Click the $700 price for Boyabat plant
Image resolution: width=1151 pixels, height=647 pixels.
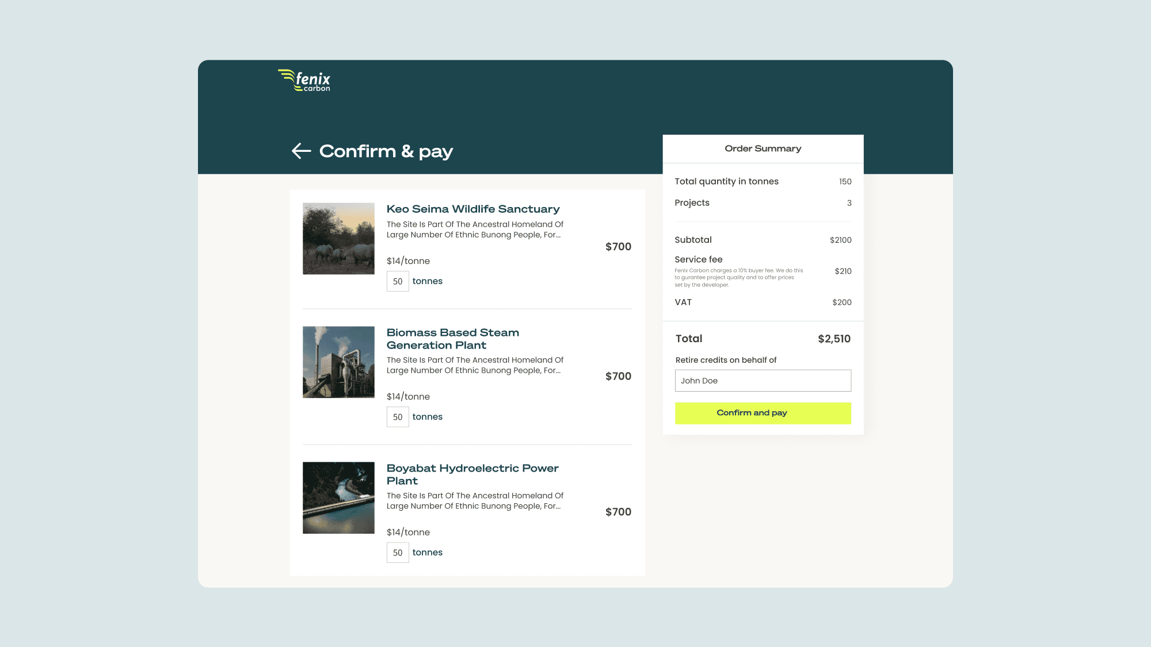point(618,512)
